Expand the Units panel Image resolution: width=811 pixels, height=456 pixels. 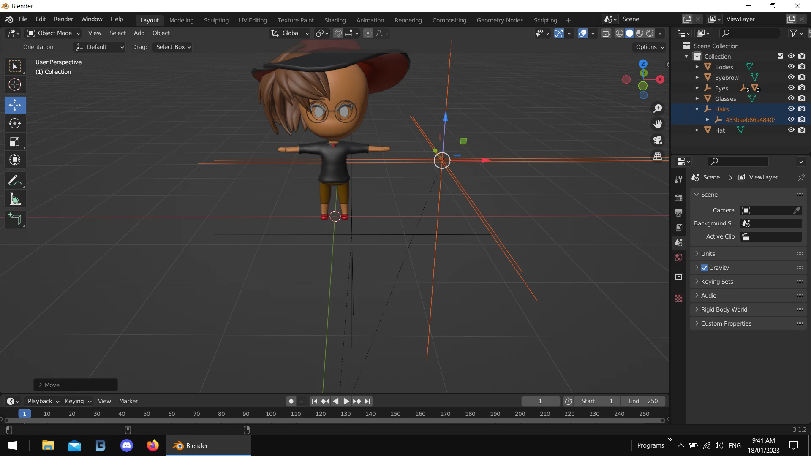708,254
